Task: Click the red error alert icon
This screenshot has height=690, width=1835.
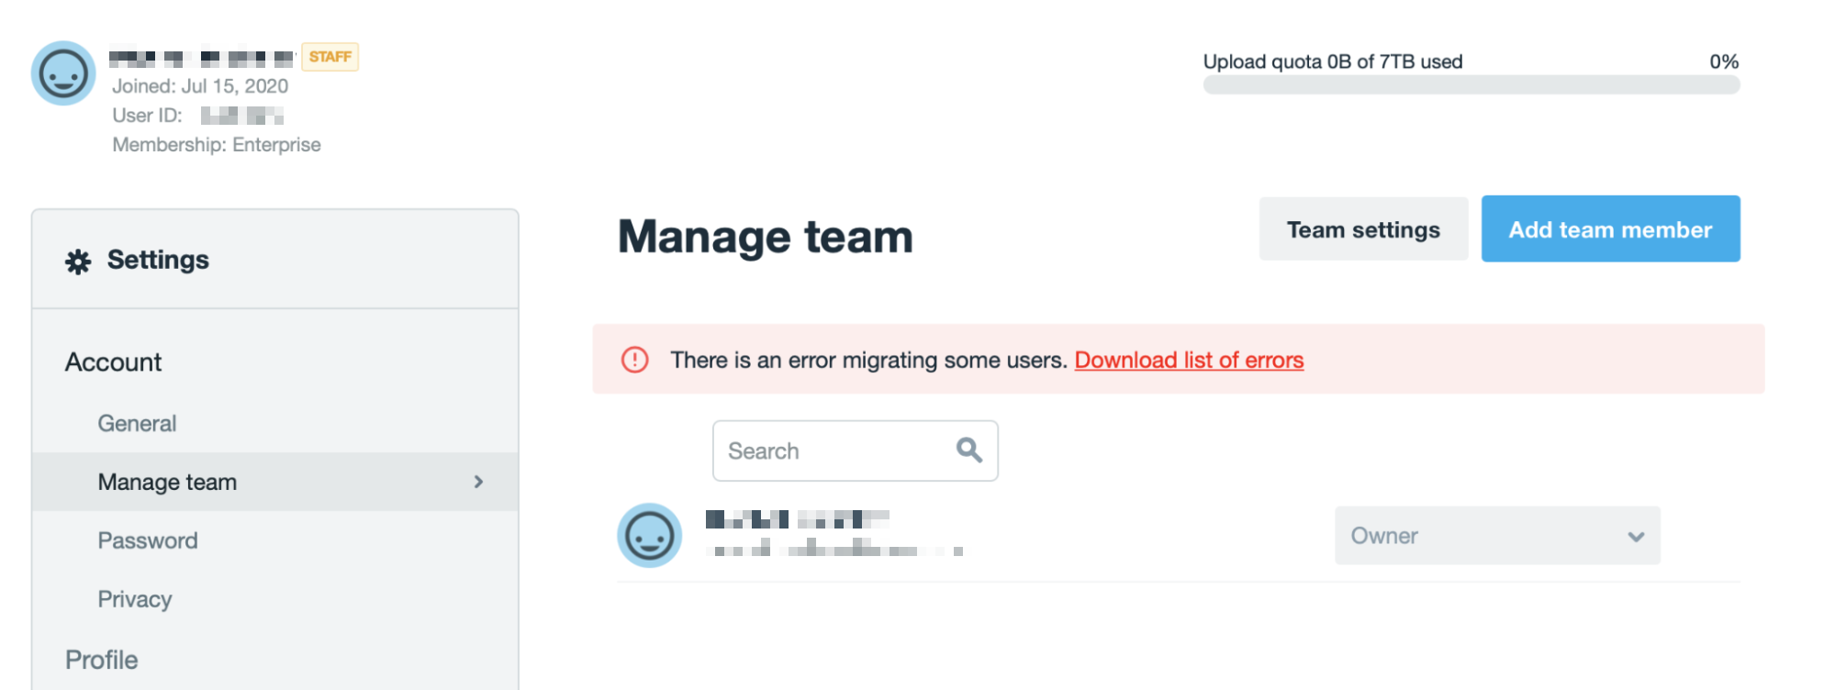Action: (x=634, y=360)
